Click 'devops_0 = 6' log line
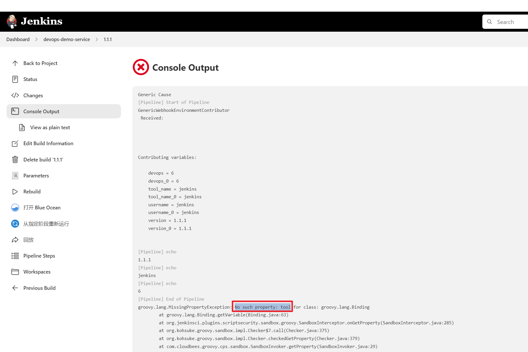 tap(163, 181)
